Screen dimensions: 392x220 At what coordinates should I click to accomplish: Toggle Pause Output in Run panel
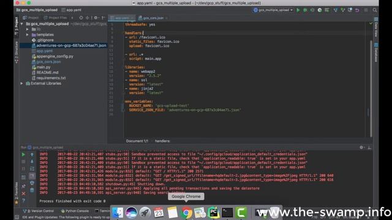[23, 169]
